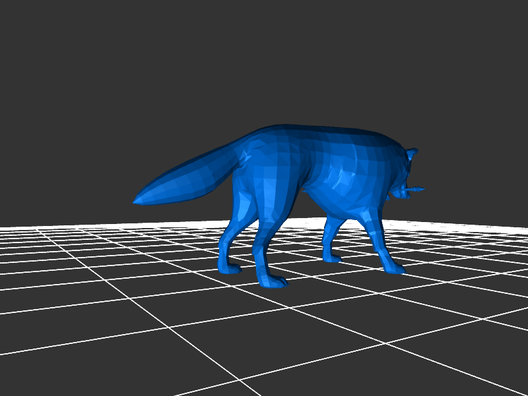528x396 pixels.
Task: Click empty dark background above the wolf
Action: 264,59
